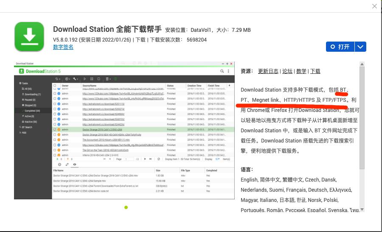The height and width of the screenshot is (232, 382).
Task: Click the description panel scrollbar thumb
Action: click(362, 117)
